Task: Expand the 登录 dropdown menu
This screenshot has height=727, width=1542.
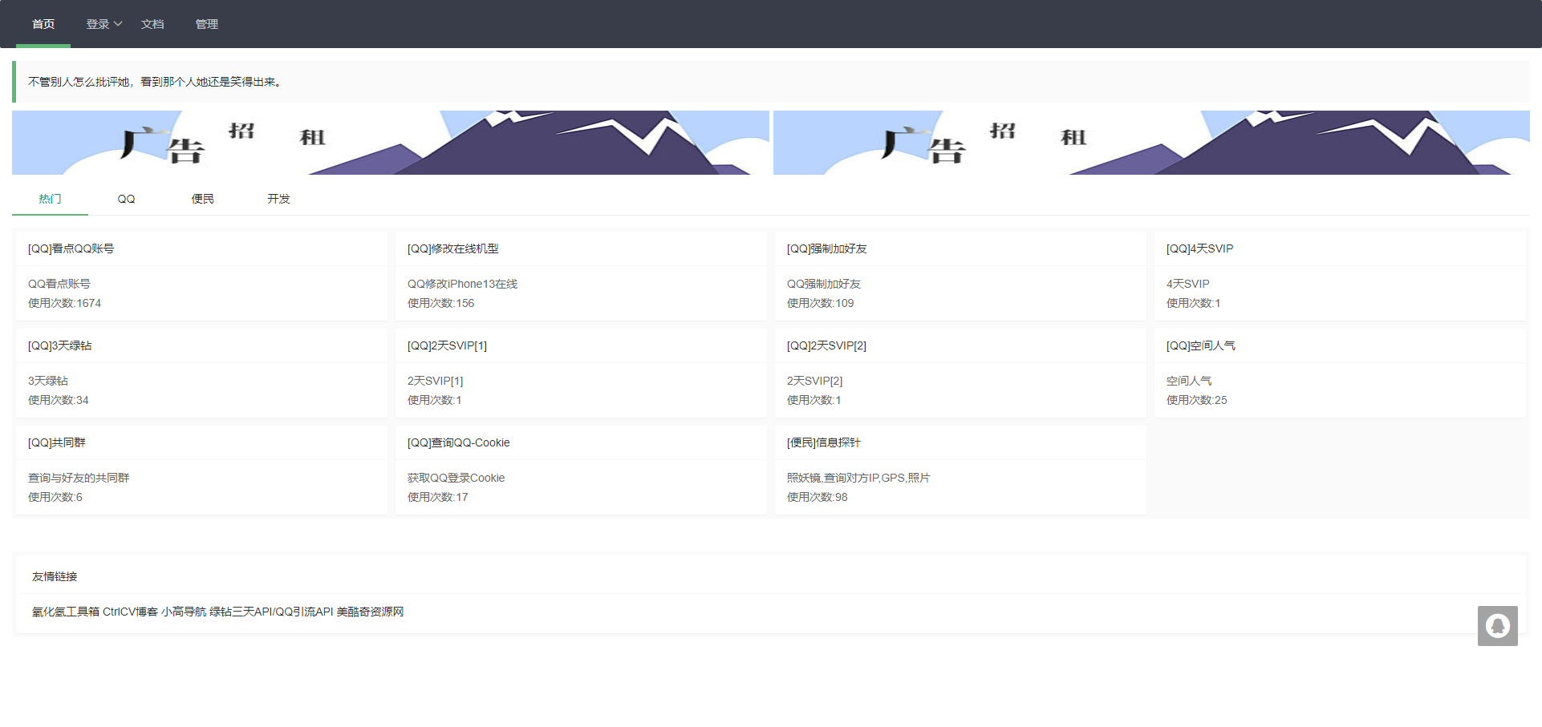Action: [x=103, y=24]
